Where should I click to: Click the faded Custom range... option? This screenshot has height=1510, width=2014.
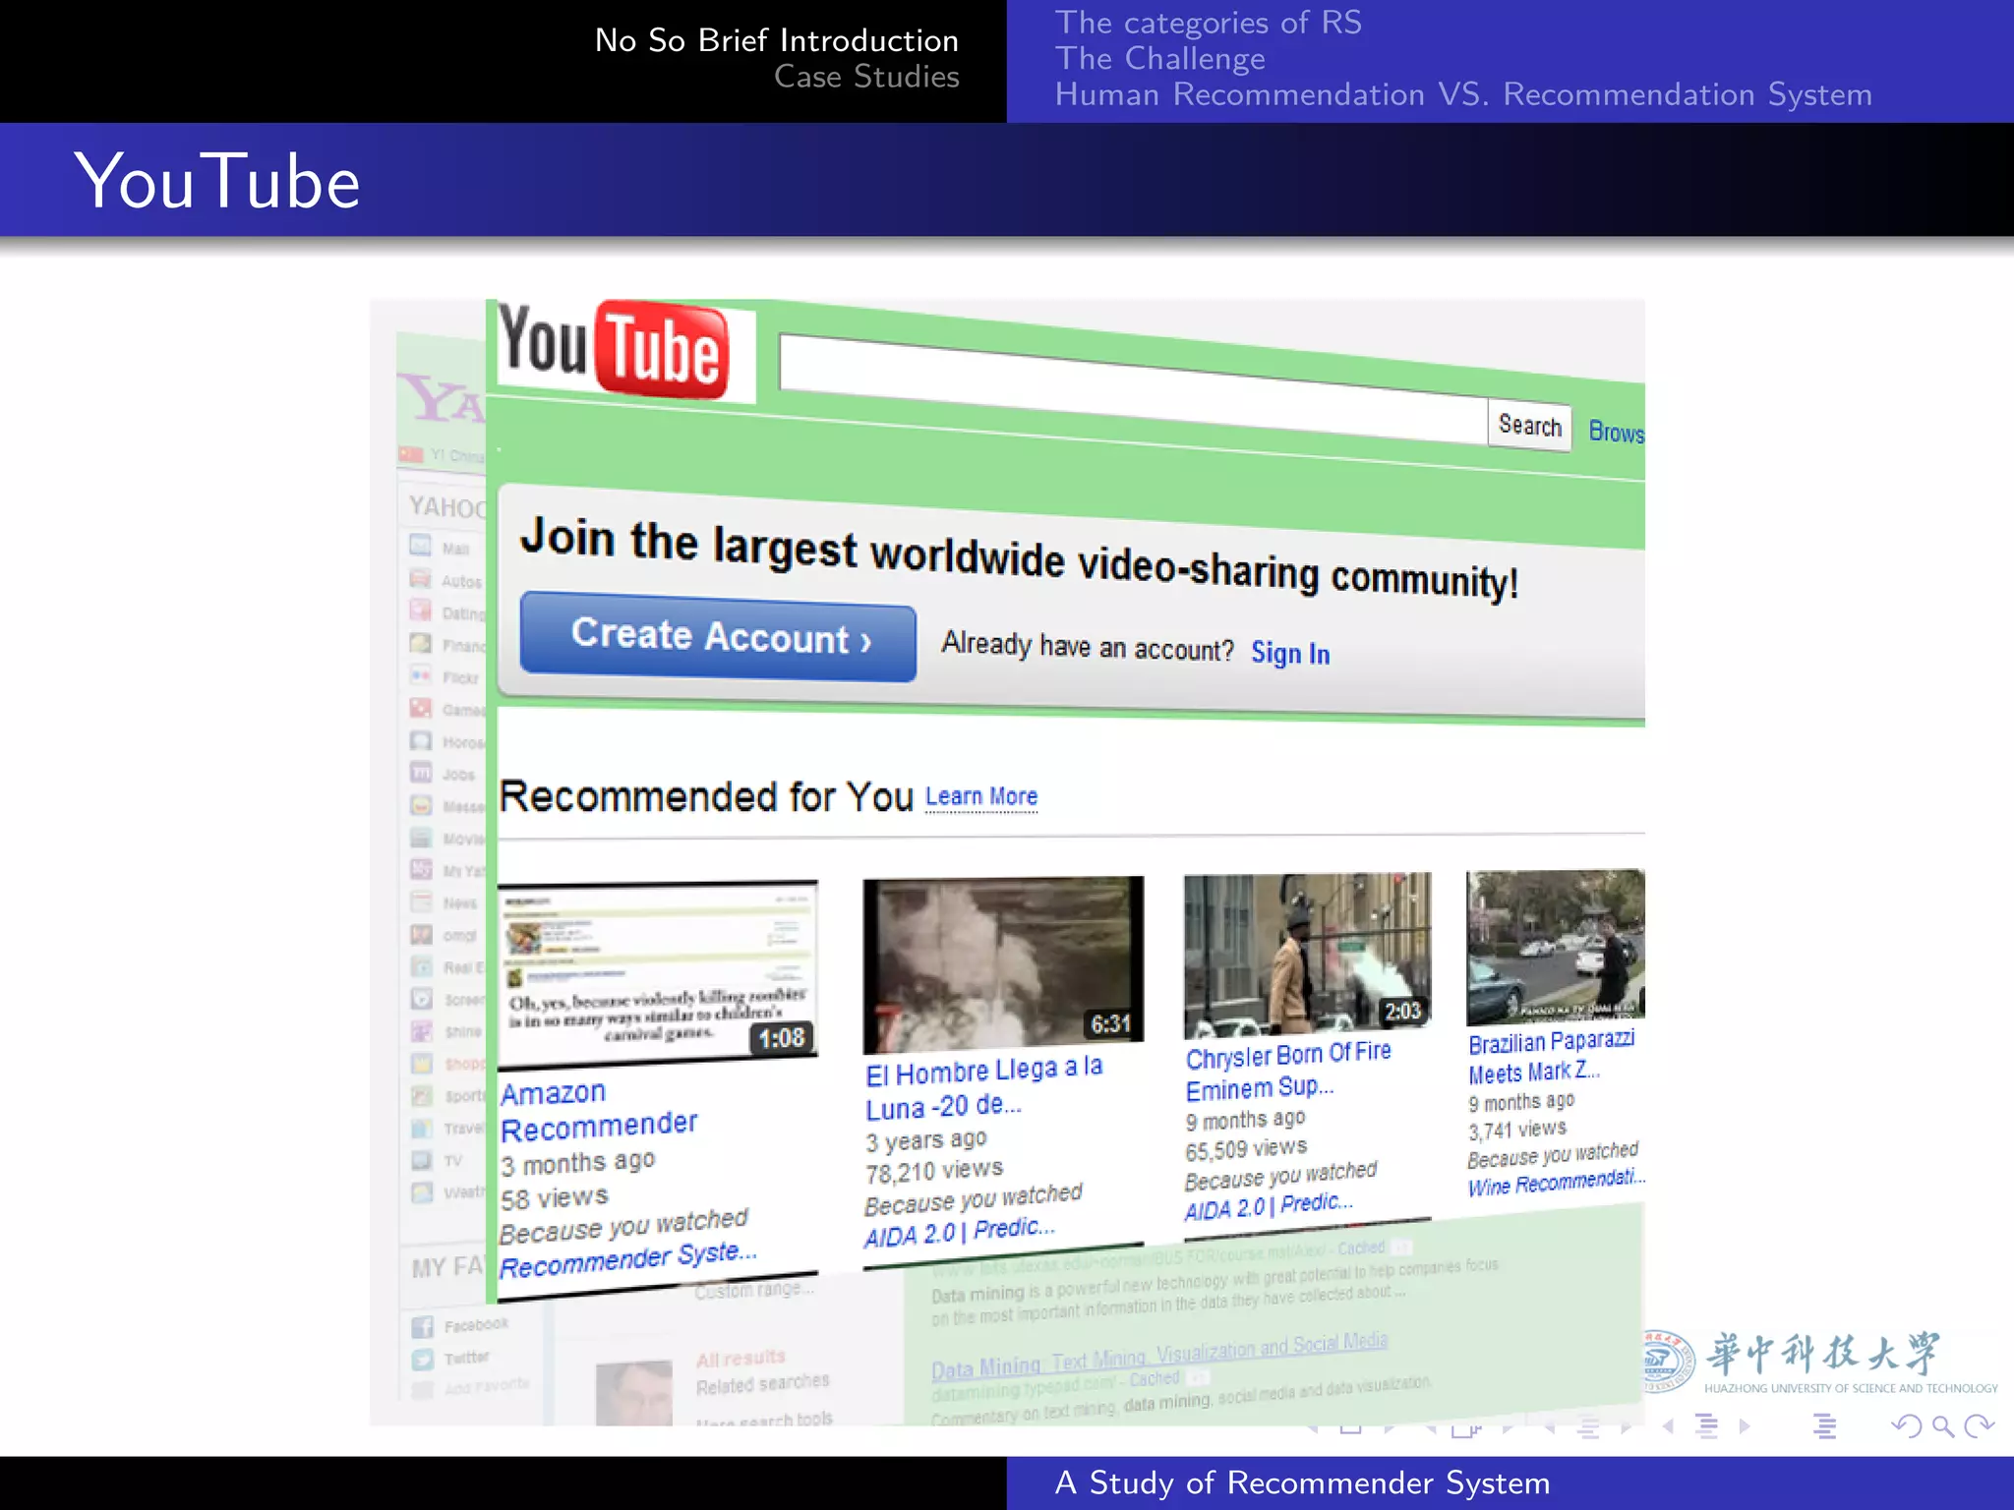point(753,1290)
